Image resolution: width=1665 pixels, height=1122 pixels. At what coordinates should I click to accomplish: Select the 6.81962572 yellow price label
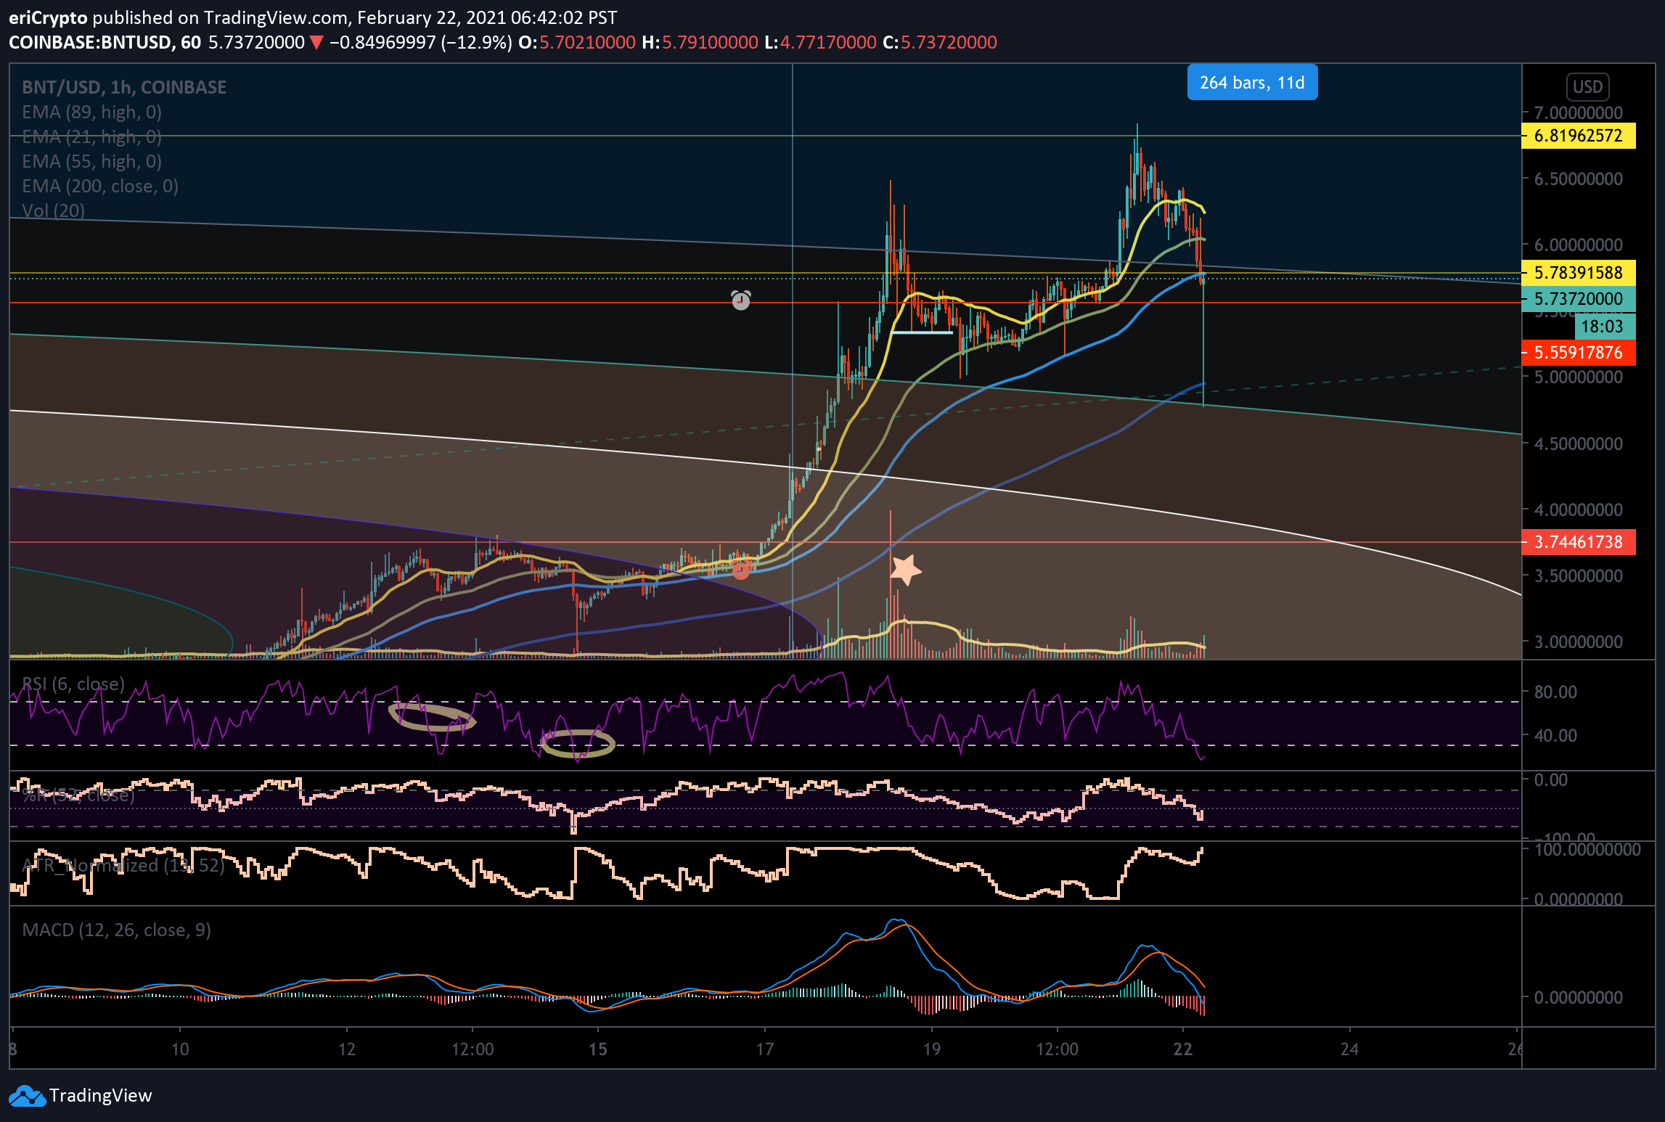(x=1578, y=136)
